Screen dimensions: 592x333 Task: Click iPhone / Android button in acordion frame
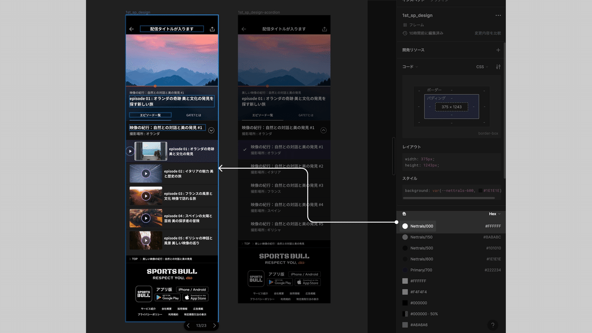[x=304, y=274]
